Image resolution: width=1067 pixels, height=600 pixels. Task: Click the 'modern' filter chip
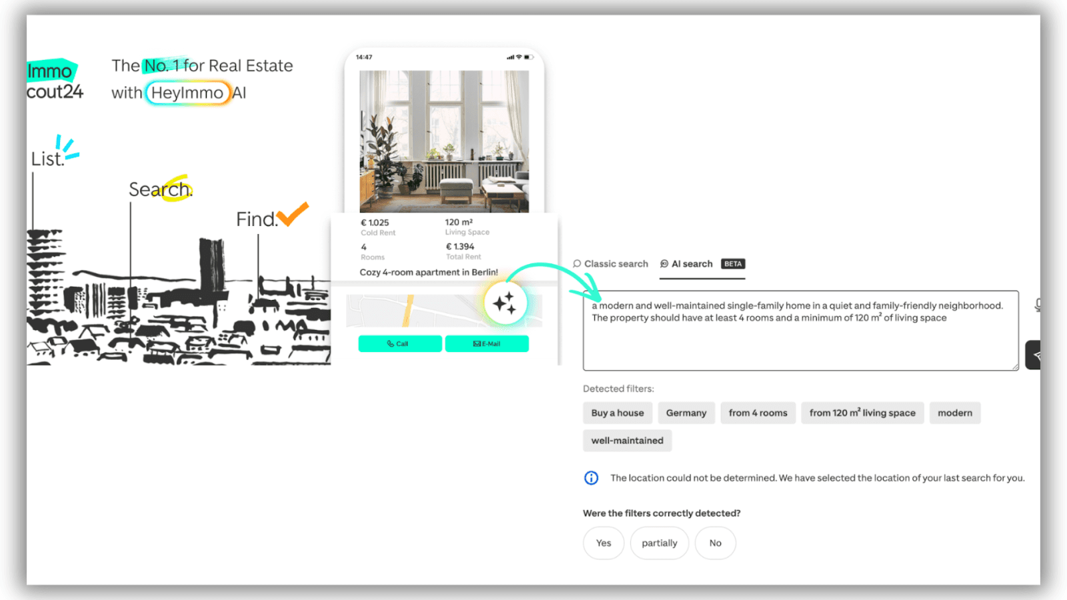tap(955, 413)
